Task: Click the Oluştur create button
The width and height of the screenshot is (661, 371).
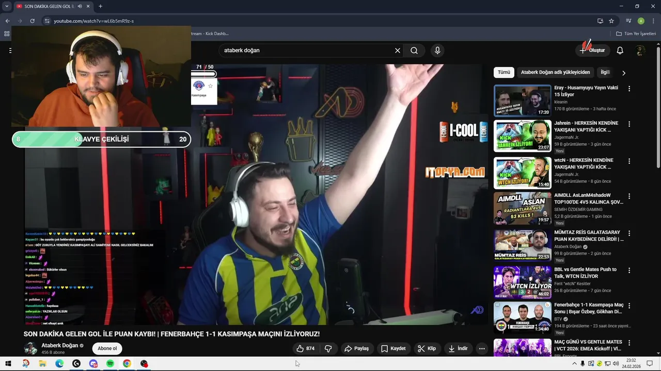Action: pyautogui.click(x=593, y=50)
